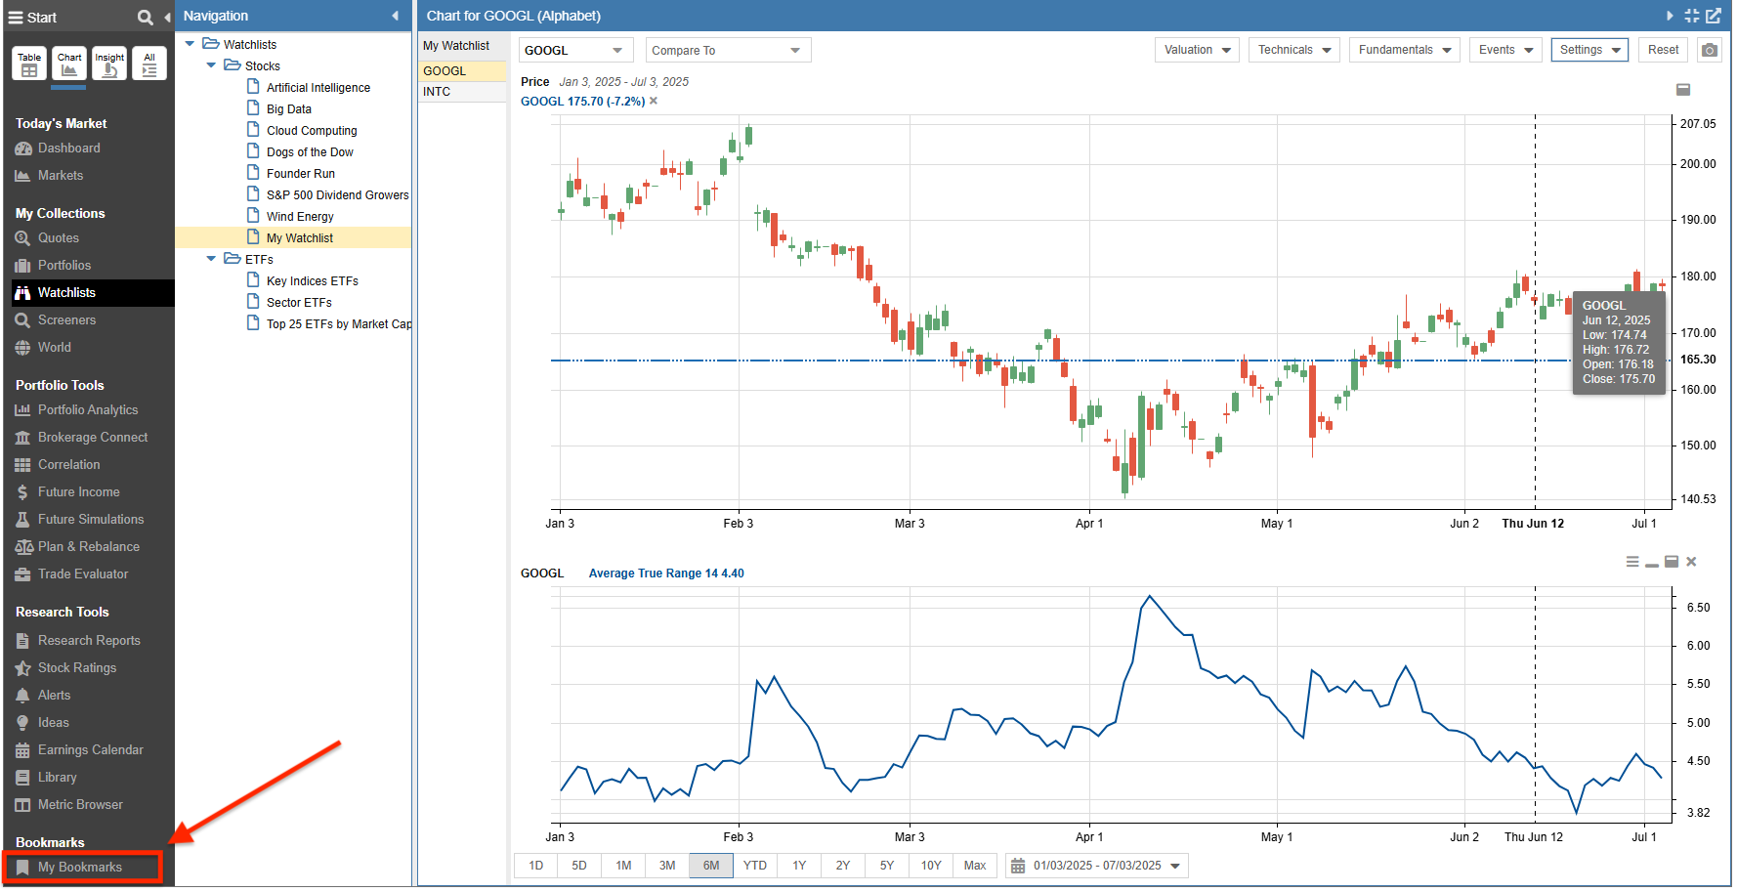
Task: Open Research Reports
Action: [78, 641]
